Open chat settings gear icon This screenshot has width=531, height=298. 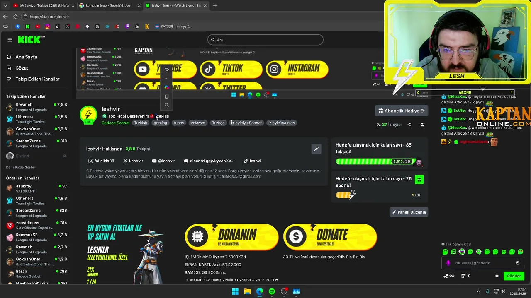tap(497, 276)
